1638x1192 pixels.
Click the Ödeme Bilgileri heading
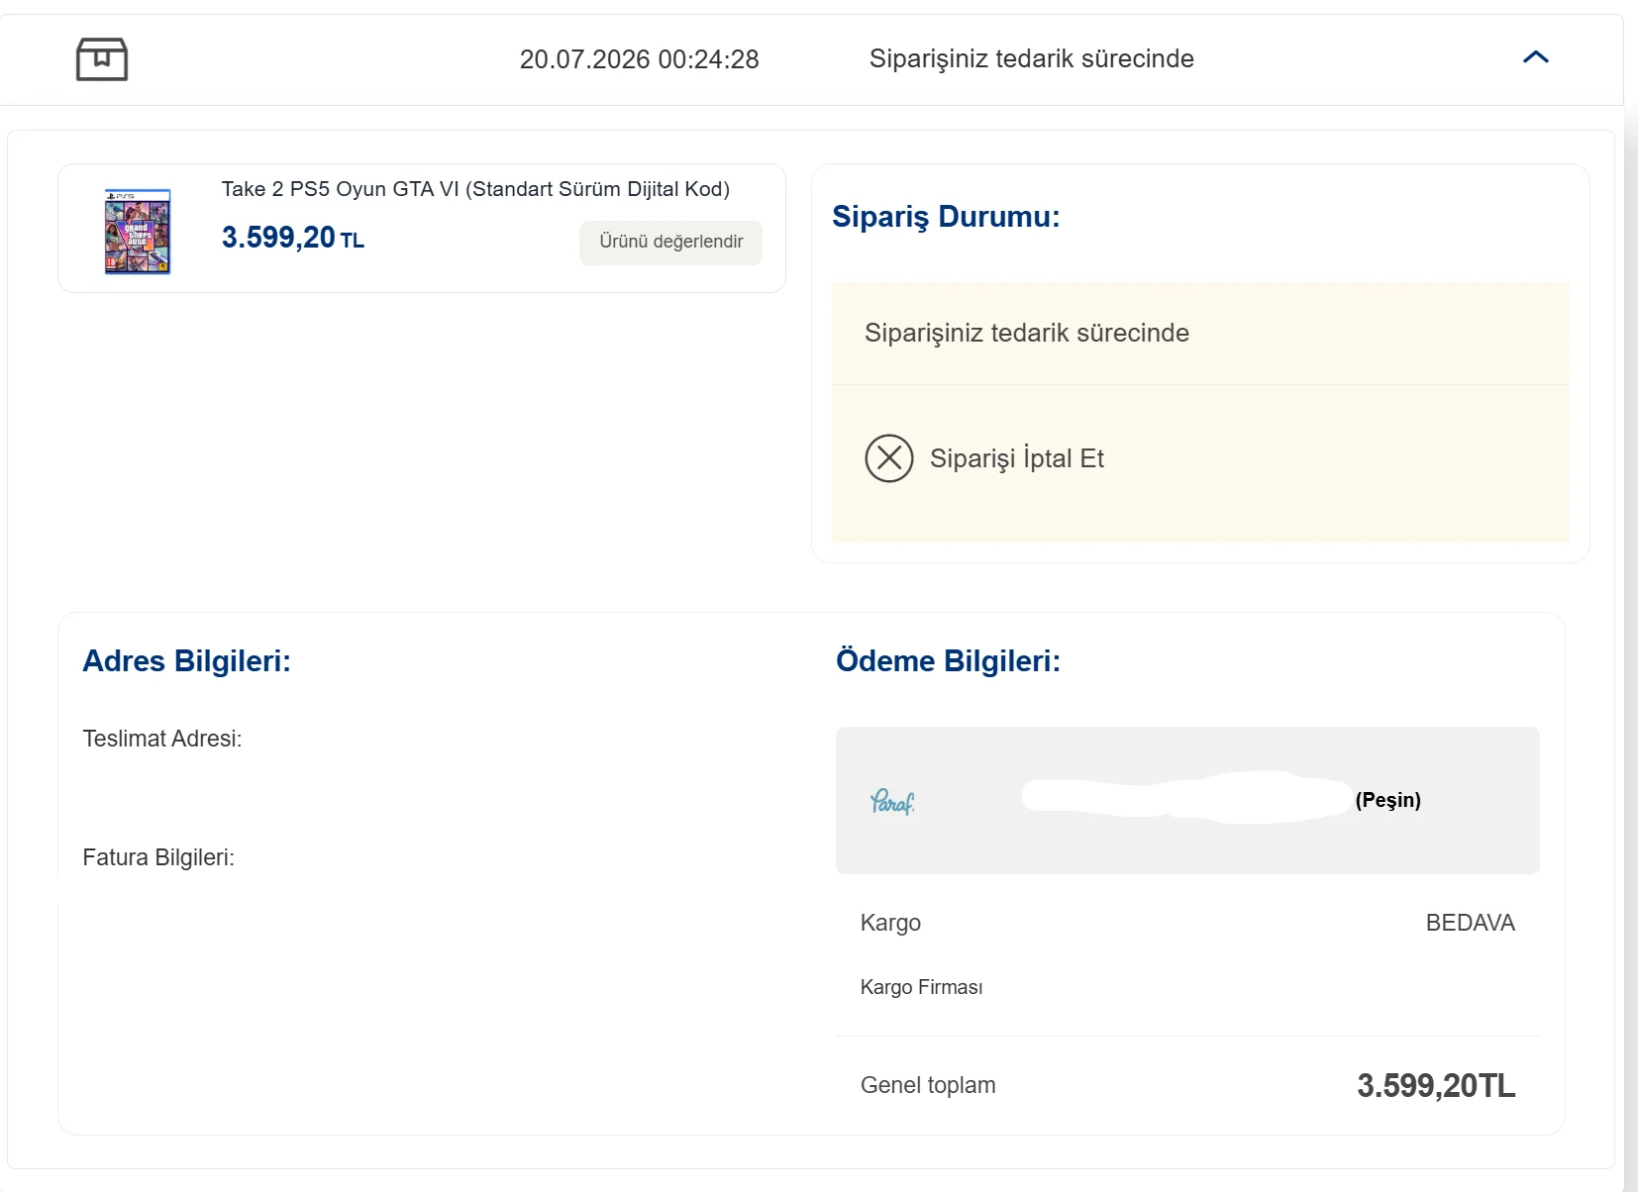[x=948, y=660]
